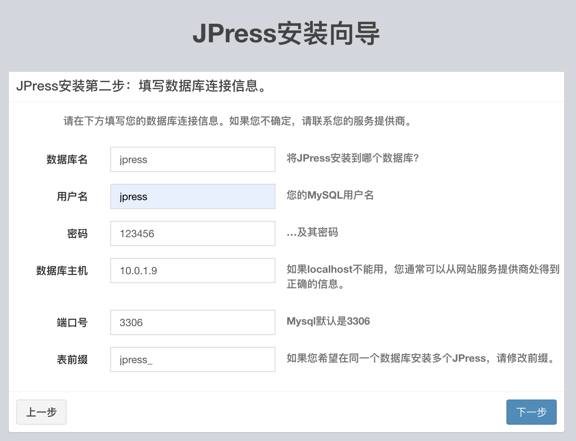Click the 用户名 label
Image resolution: width=576 pixels, height=441 pixels.
click(72, 196)
